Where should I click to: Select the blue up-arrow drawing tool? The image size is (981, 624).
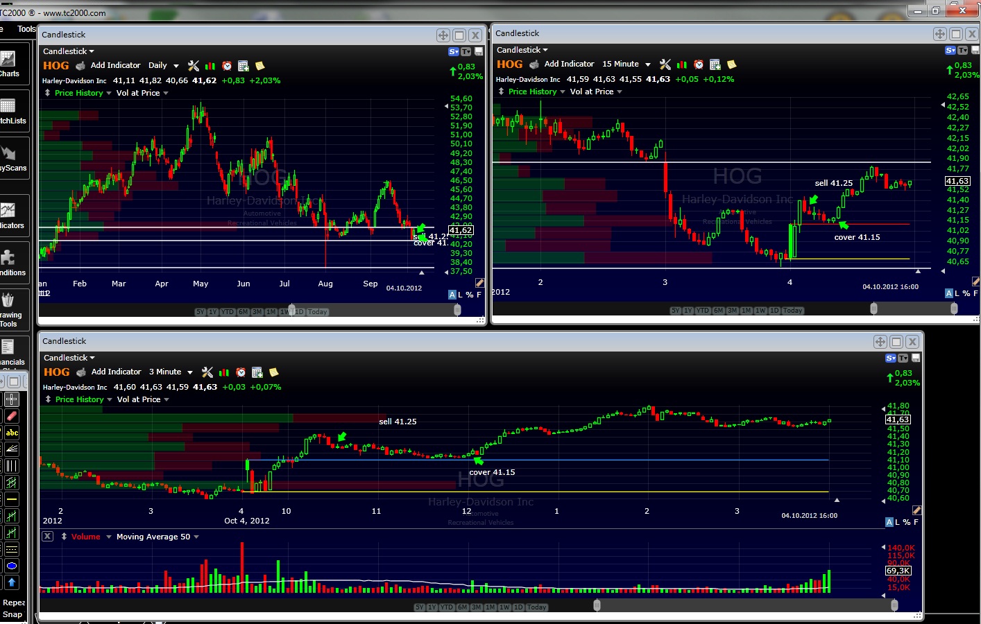click(x=12, y=582)
